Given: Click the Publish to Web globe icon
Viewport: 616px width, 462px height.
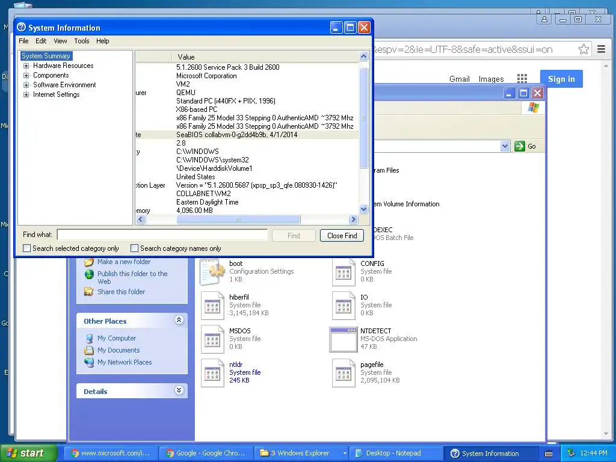Looking at the screenshot, I should (x=89, y=274).
